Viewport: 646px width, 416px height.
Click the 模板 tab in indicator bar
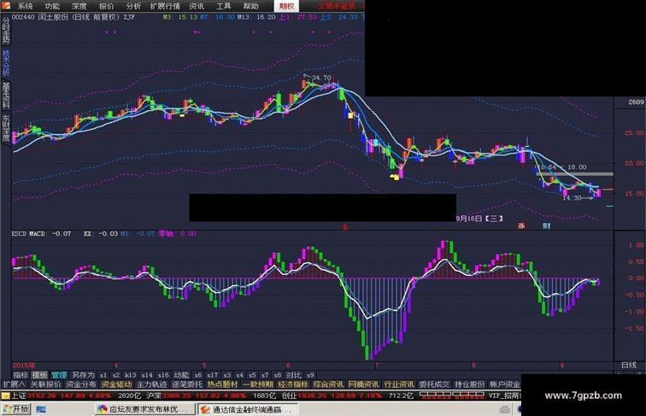(x=39, y=375)
